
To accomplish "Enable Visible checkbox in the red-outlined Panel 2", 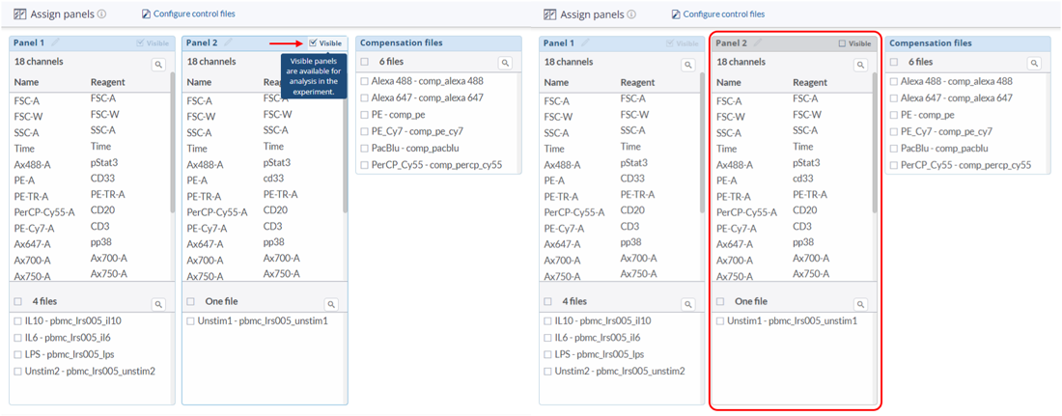I will click(x=842, y=43).
